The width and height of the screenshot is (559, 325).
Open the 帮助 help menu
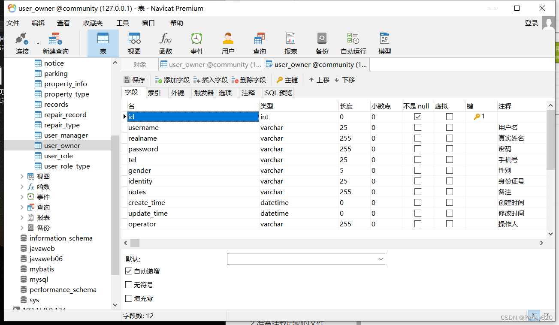(x=176, y=23)
